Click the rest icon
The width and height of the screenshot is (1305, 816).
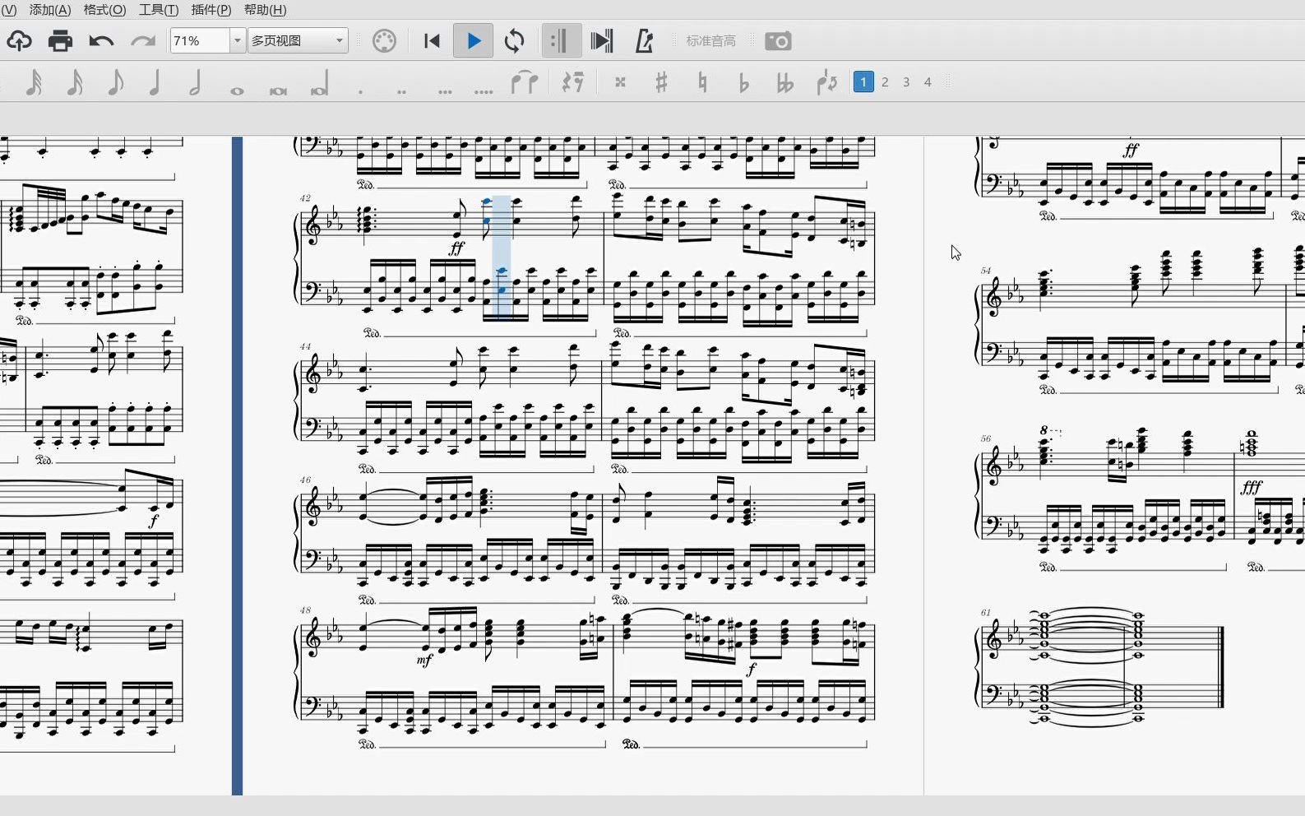pos(572,82)
